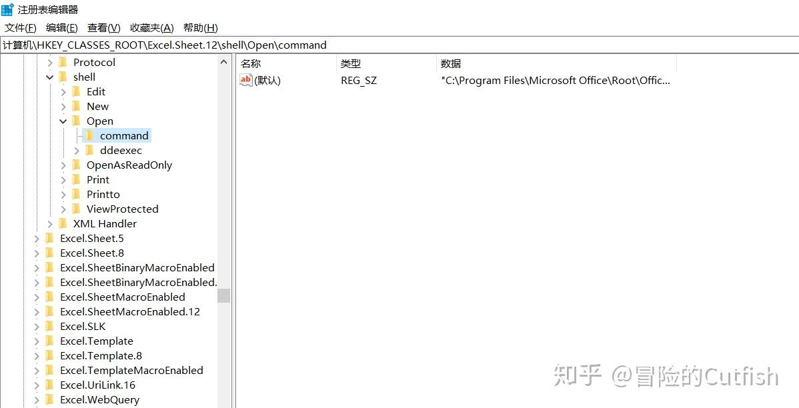Screen dimensions: 799x408
Task: Open the 文件(F) menu
Action: (21, 28)
